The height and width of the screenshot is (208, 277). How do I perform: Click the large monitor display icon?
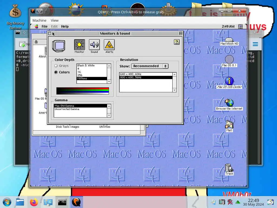pos(59,46)
